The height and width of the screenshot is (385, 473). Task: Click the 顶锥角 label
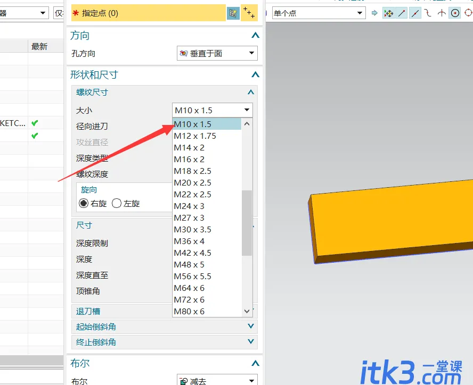(x=88, y=291)
